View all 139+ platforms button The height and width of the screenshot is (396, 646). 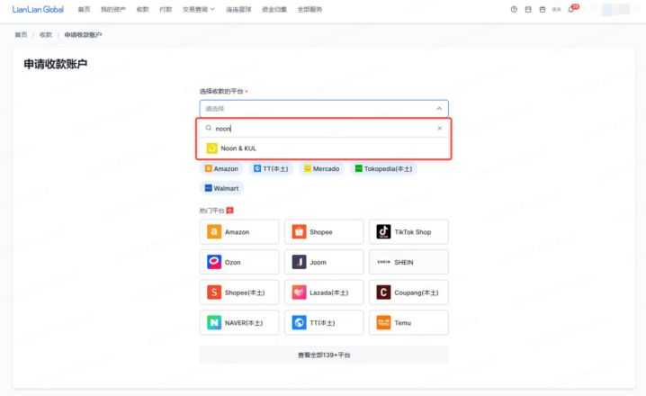coord(324,355)
